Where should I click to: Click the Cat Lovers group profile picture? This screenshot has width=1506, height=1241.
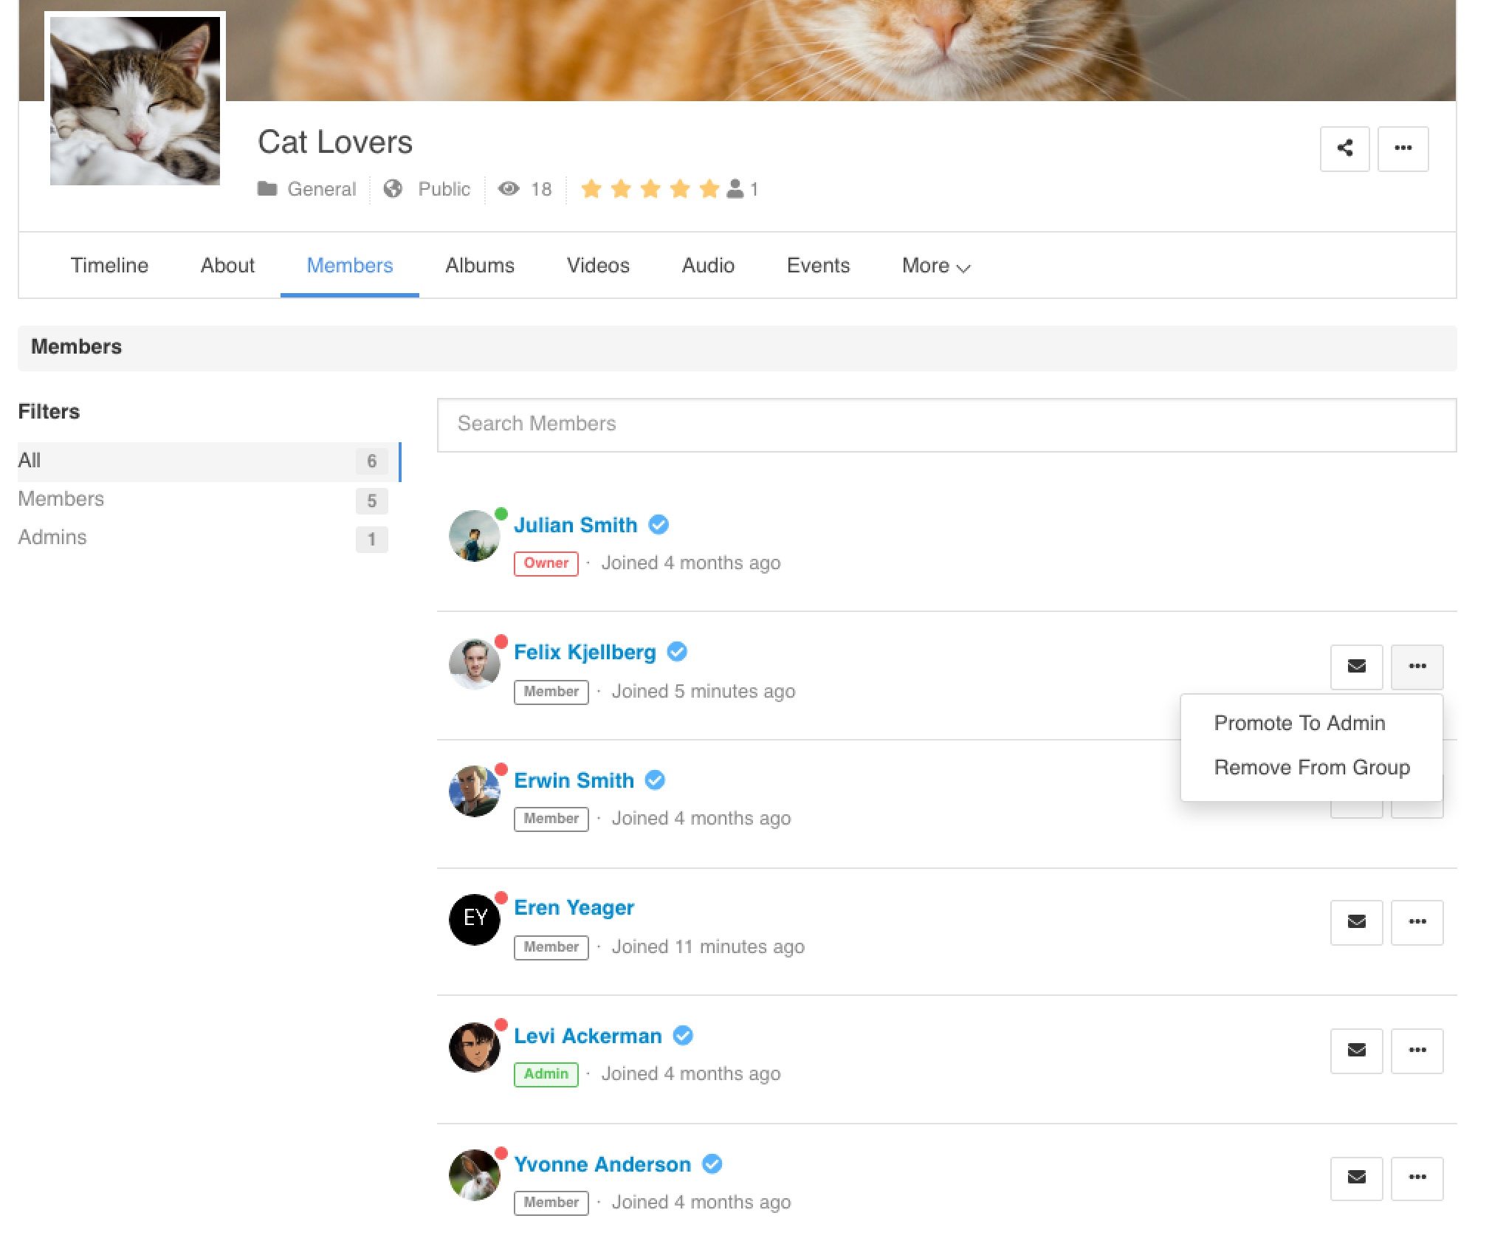point(135,100)
